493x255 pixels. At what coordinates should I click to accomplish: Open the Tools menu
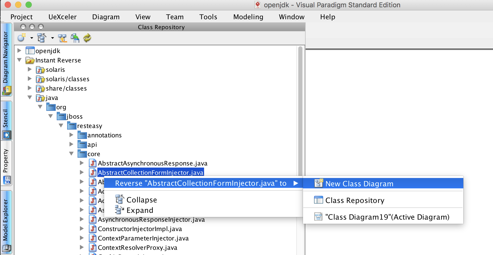pyautogui.click(x=208, y=17)
